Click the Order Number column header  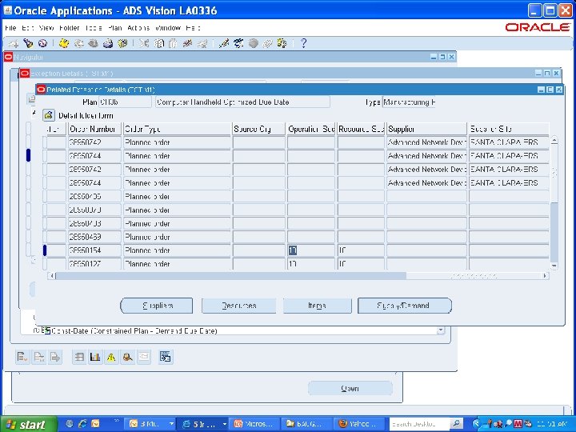point(94,129)
